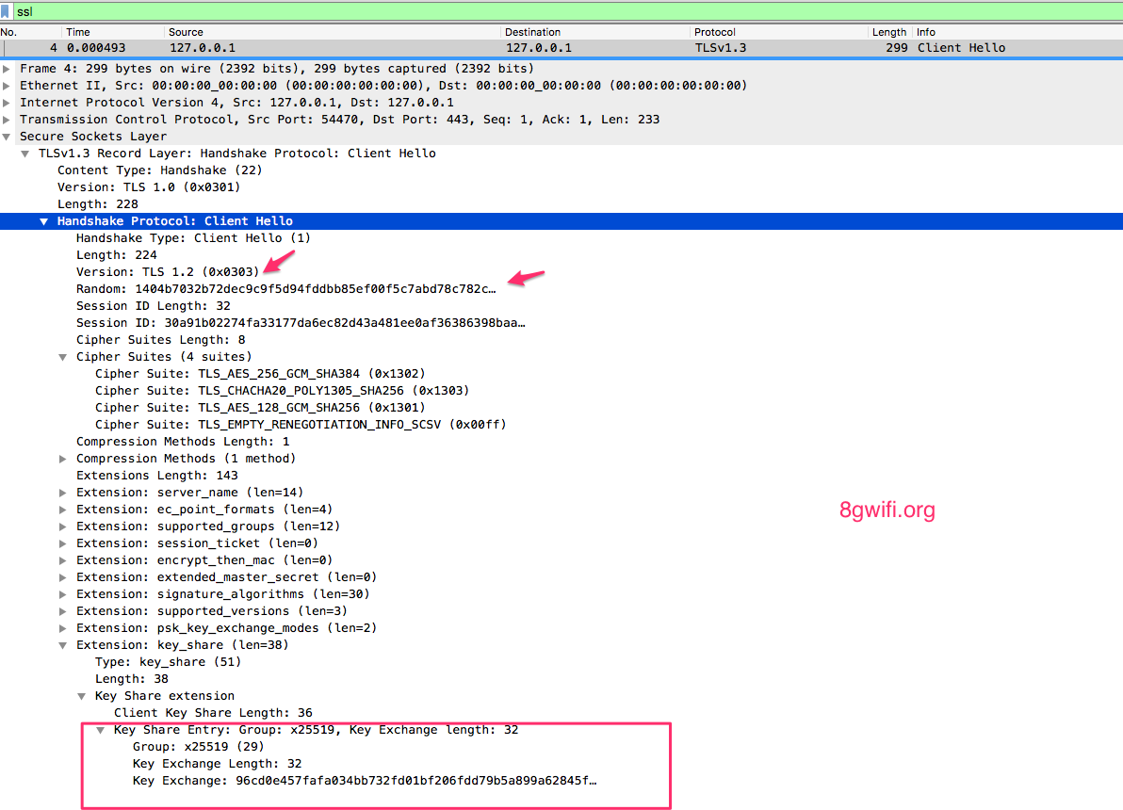Image resolution: width=1123 pixels, height=810 pixels.
Task: Expand Transmission Control Protocol section
Action: click(7, 120)
